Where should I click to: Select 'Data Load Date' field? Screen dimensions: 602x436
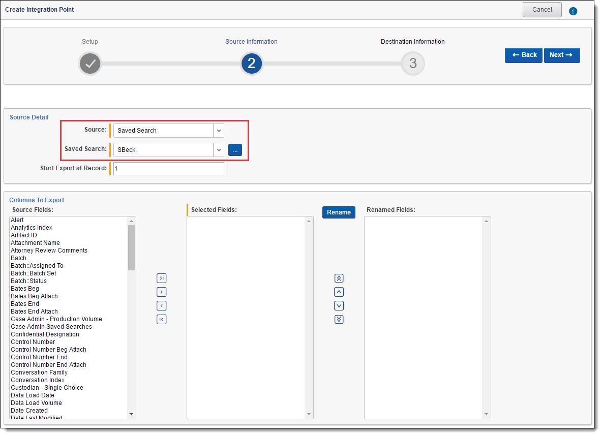(x=33, y=395)
